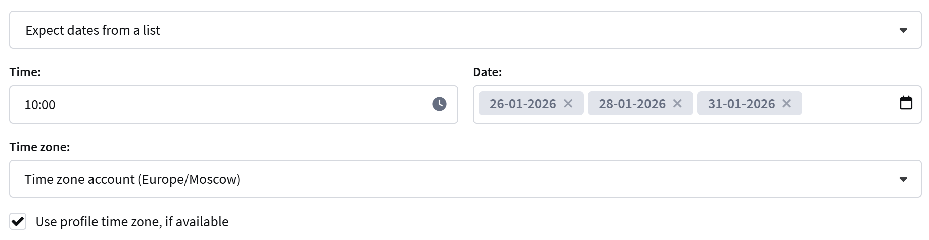Select the 28-01-2026 date text
Viewport: 929px width, 240px height.
pyautogui.click(x=632, y=104)
